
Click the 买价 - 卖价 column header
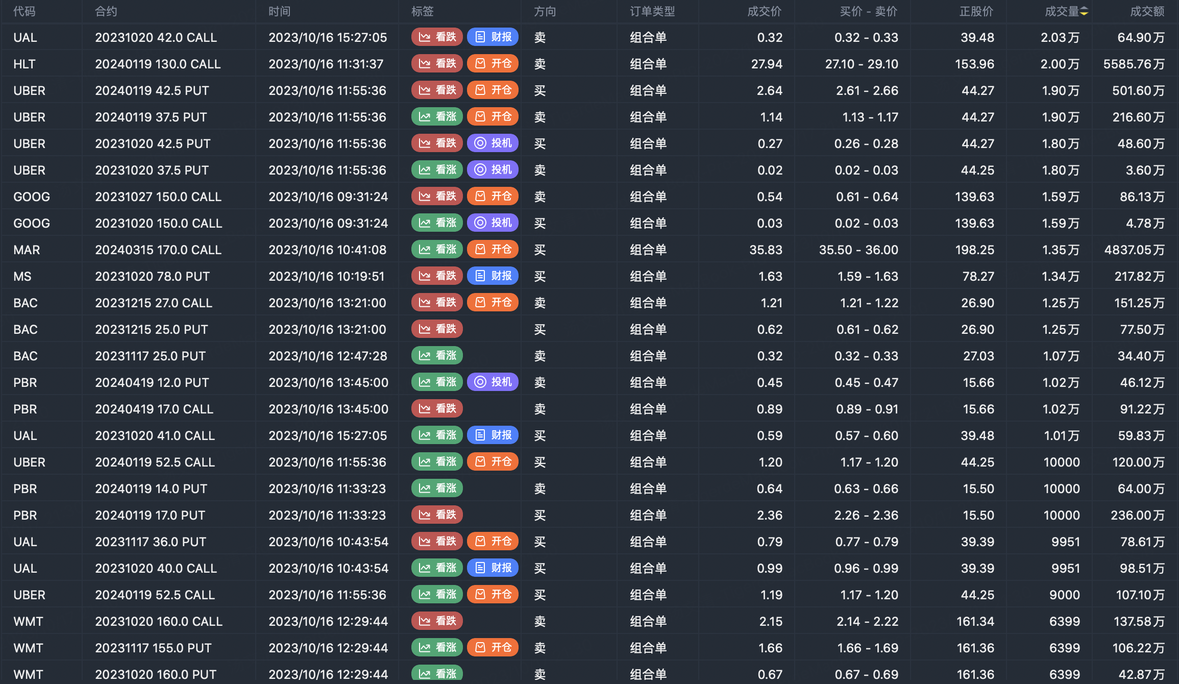click(869, 11)
